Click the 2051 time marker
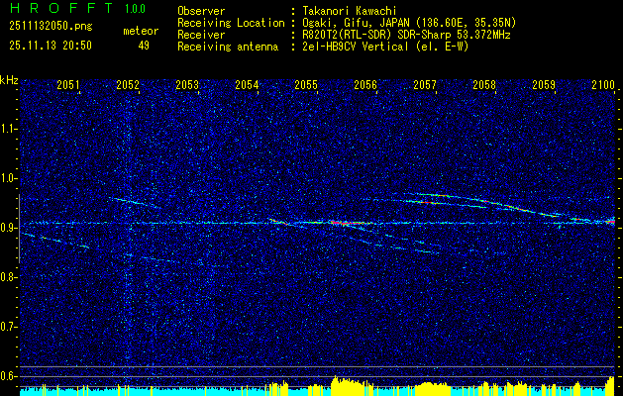The width and height of the screenshot is (623, 396). tap(68, 84)
